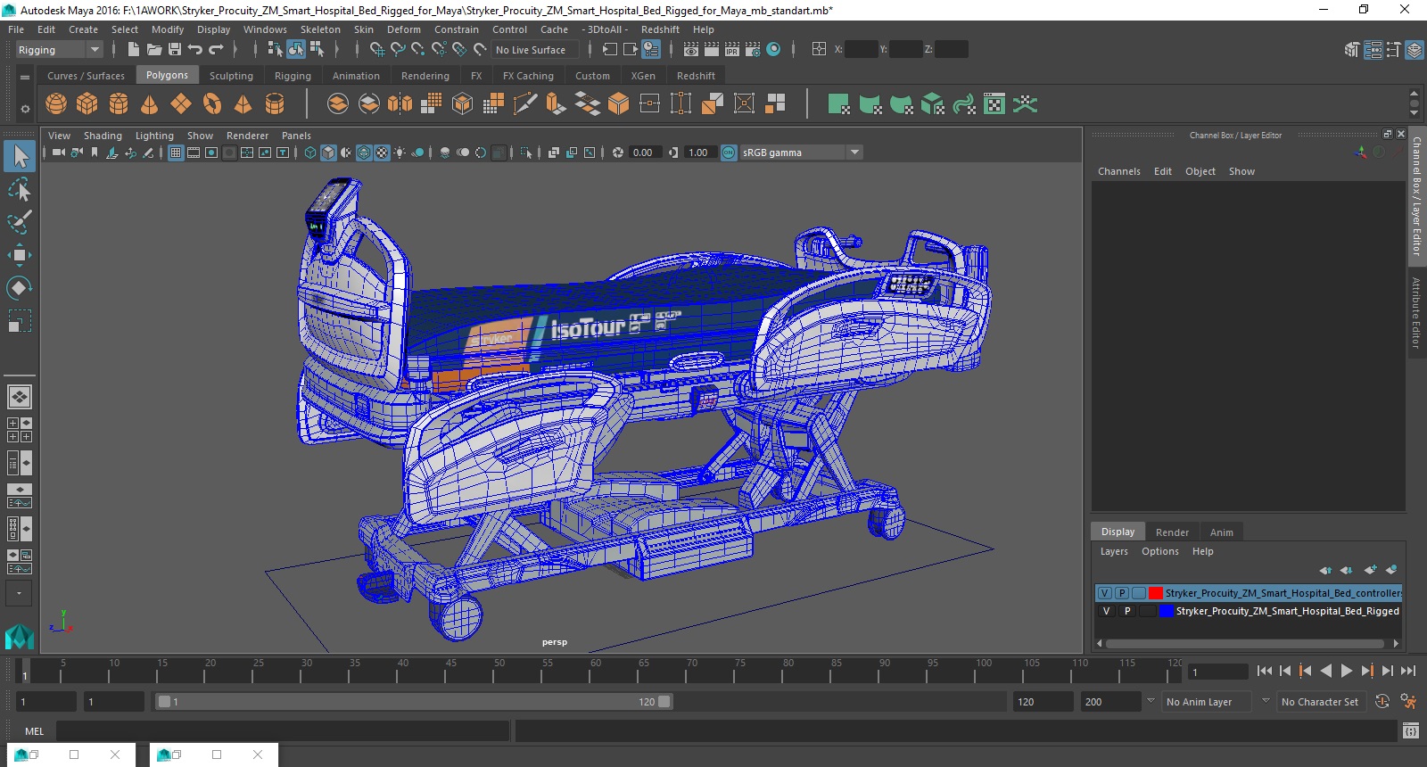
Task: Activate the Select tool arrow
Action: click(20, 156)
